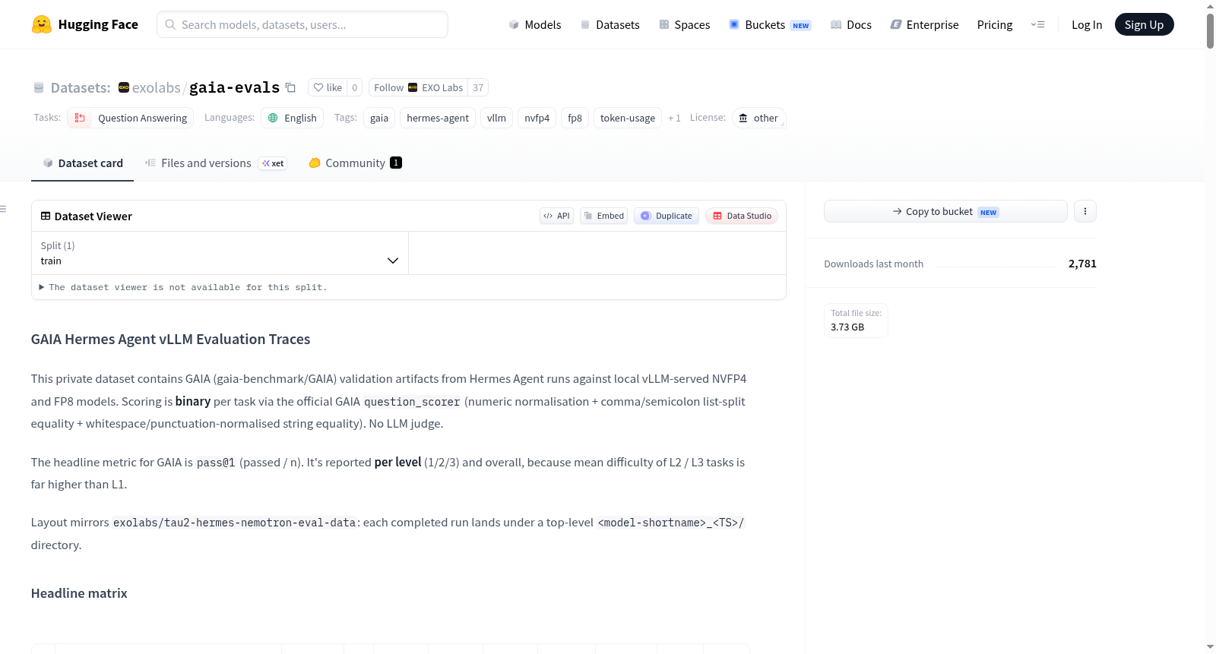Open Buckets in the top navigation
Viewport: 1216px width, 654px height.
pos(770,24)
